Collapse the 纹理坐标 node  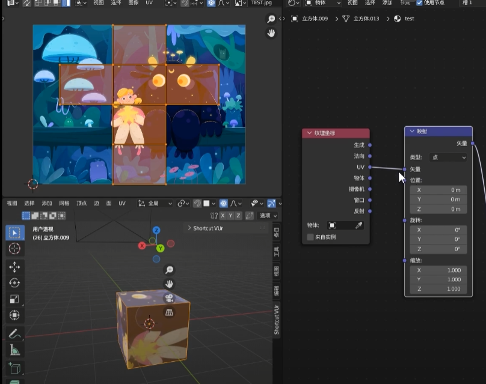310,133
